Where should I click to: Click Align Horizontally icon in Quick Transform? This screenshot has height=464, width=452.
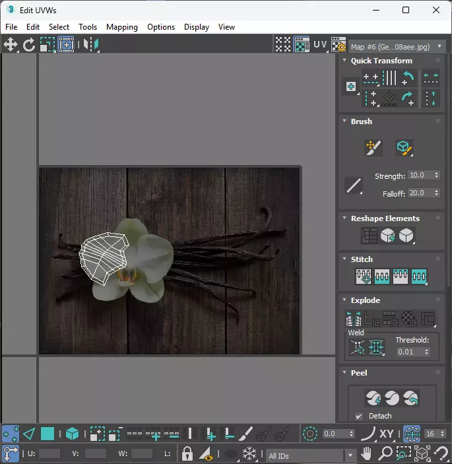tap(371, 79)
